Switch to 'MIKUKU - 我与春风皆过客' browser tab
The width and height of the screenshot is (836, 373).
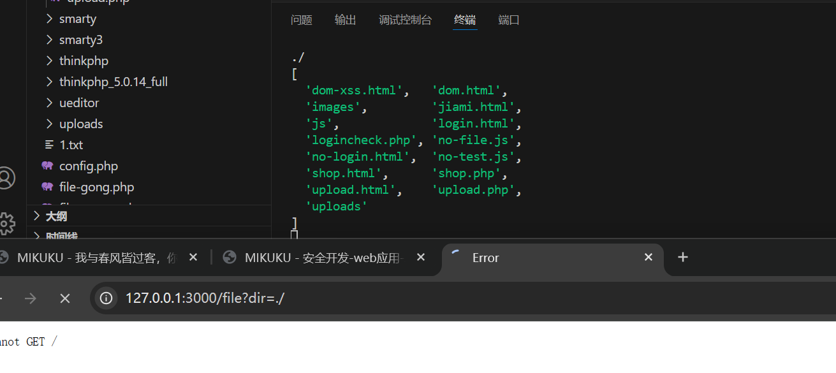[96, 258]
